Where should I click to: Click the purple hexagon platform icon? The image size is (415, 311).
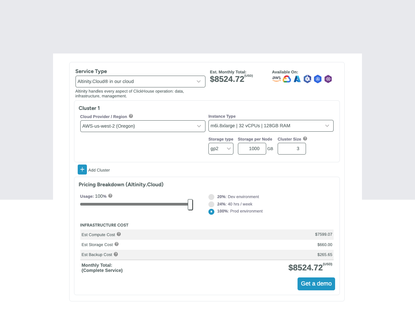[x=328, y=79]
